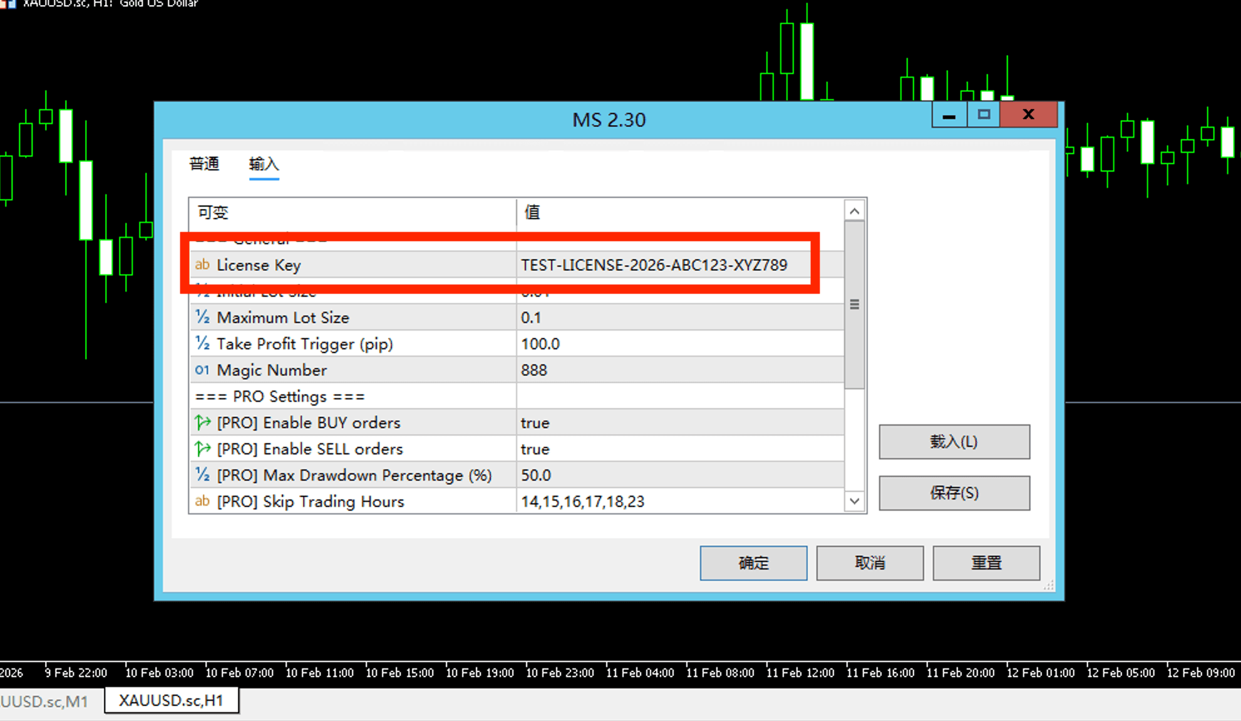The width and height of the screenshot is (1241, 721).
Task: Switch to the 普通 tab
Action: (x=204, y=164)
